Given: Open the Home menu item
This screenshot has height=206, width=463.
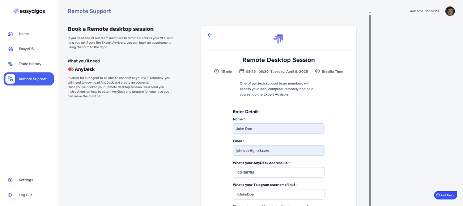Looking at the screenshot, I should (24, 34).
